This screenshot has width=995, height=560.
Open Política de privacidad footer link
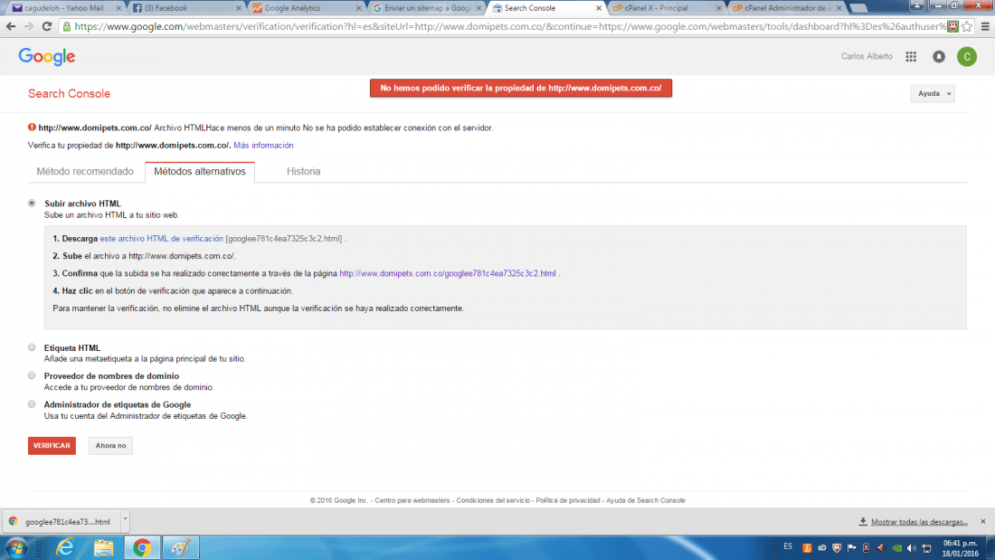coord(568,500)
